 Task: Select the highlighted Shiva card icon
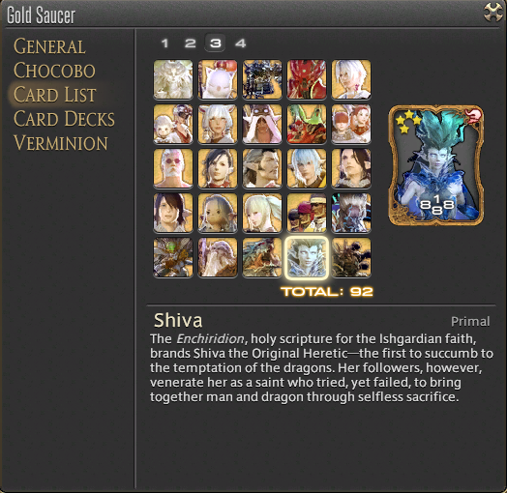307,257
